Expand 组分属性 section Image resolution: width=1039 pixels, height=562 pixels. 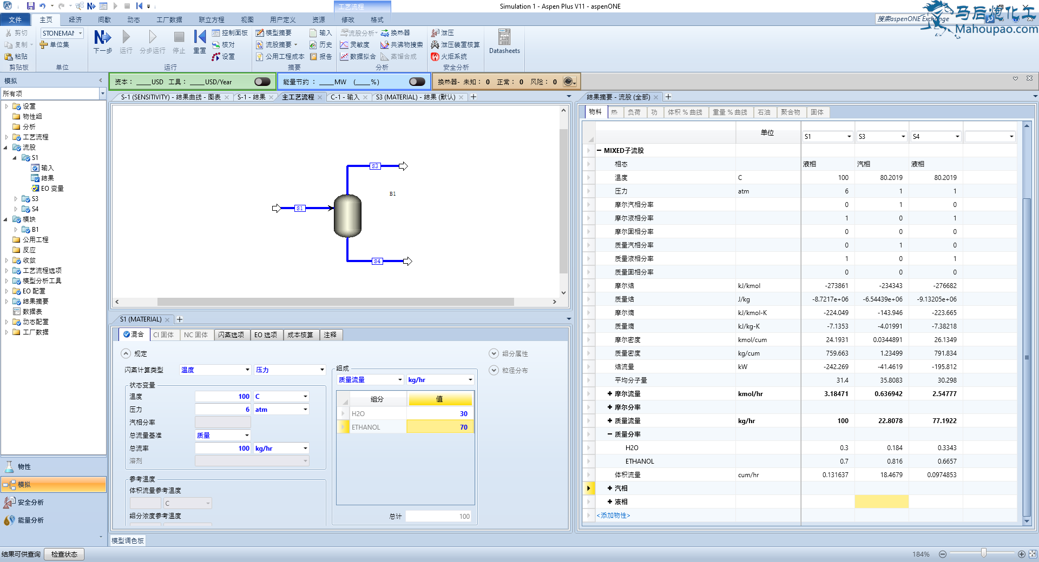point(494,353)
